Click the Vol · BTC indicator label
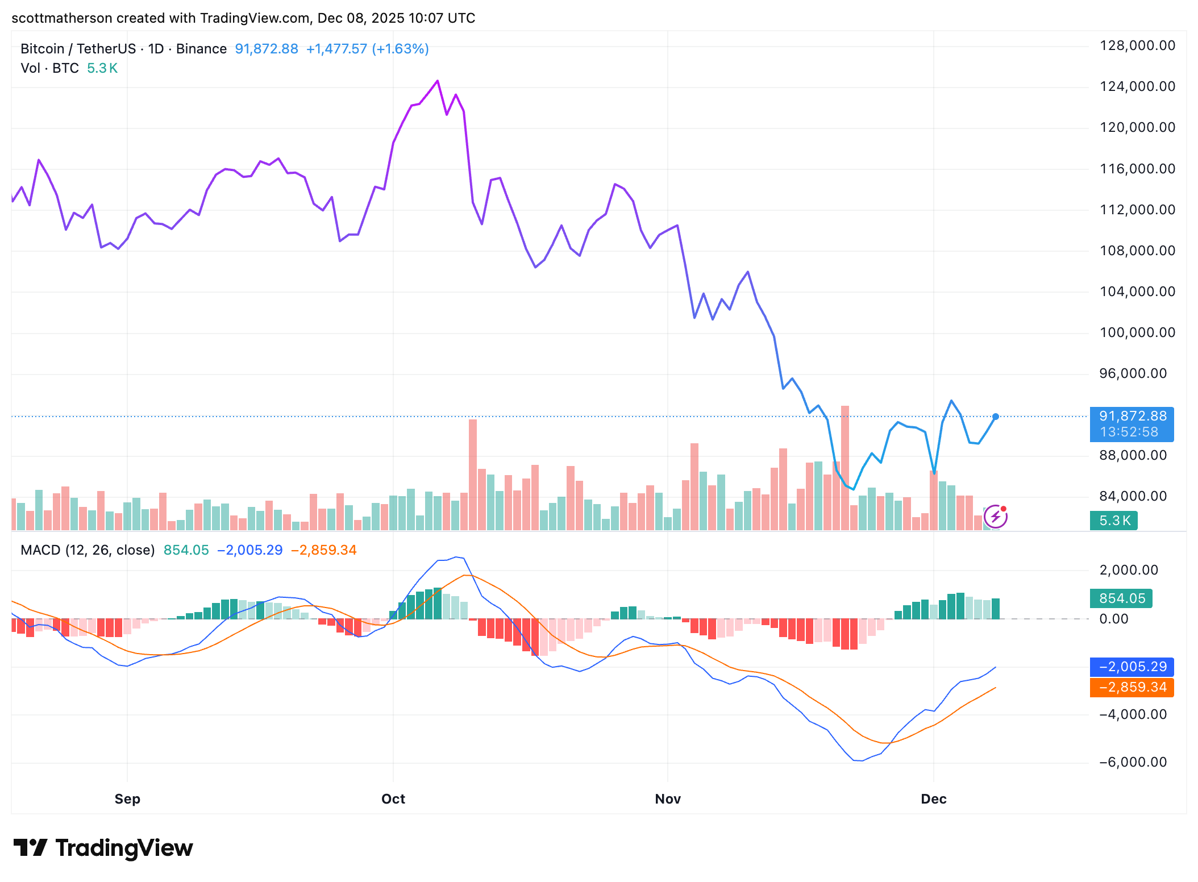This screenshot has height=882, width=1198. [49, 68]
